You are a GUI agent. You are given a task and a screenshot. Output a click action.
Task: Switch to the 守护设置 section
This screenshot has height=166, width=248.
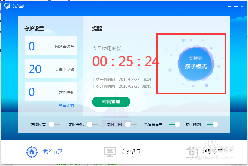click(x=131, y=152)
